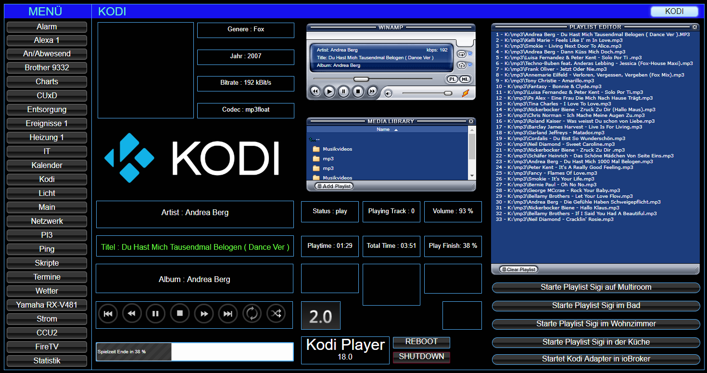Screen dimensions: 707x373
Task: Select playlist track 20 Sweet Caroline
Action: tap(555, 144)
